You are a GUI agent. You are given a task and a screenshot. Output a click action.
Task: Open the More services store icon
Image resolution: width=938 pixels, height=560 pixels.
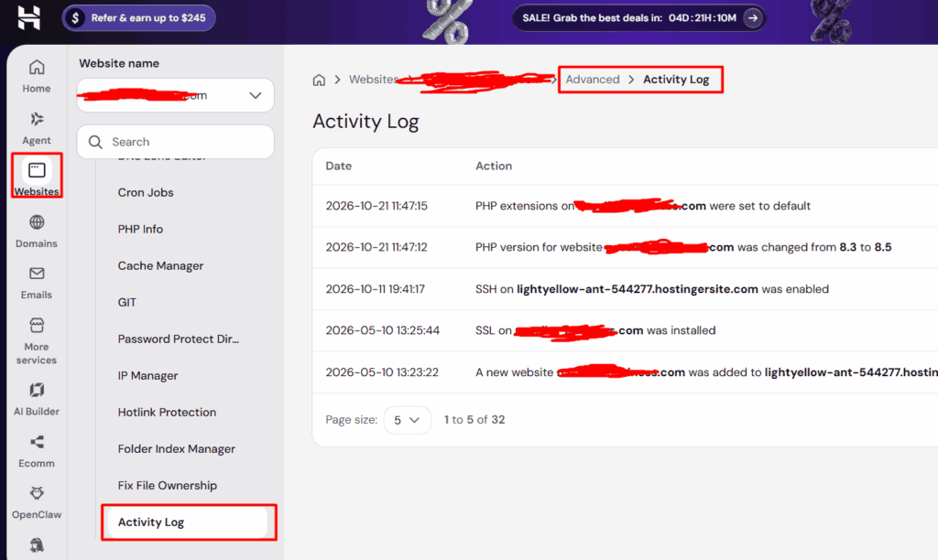coord(37,325)
